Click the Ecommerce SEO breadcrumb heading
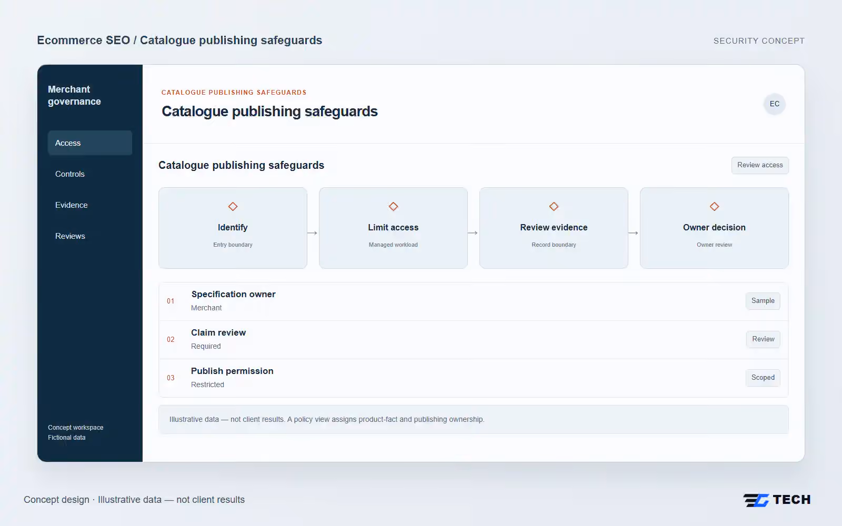This screenshot has width=842, height=526. pyautogui.click(x=179, y=41)
